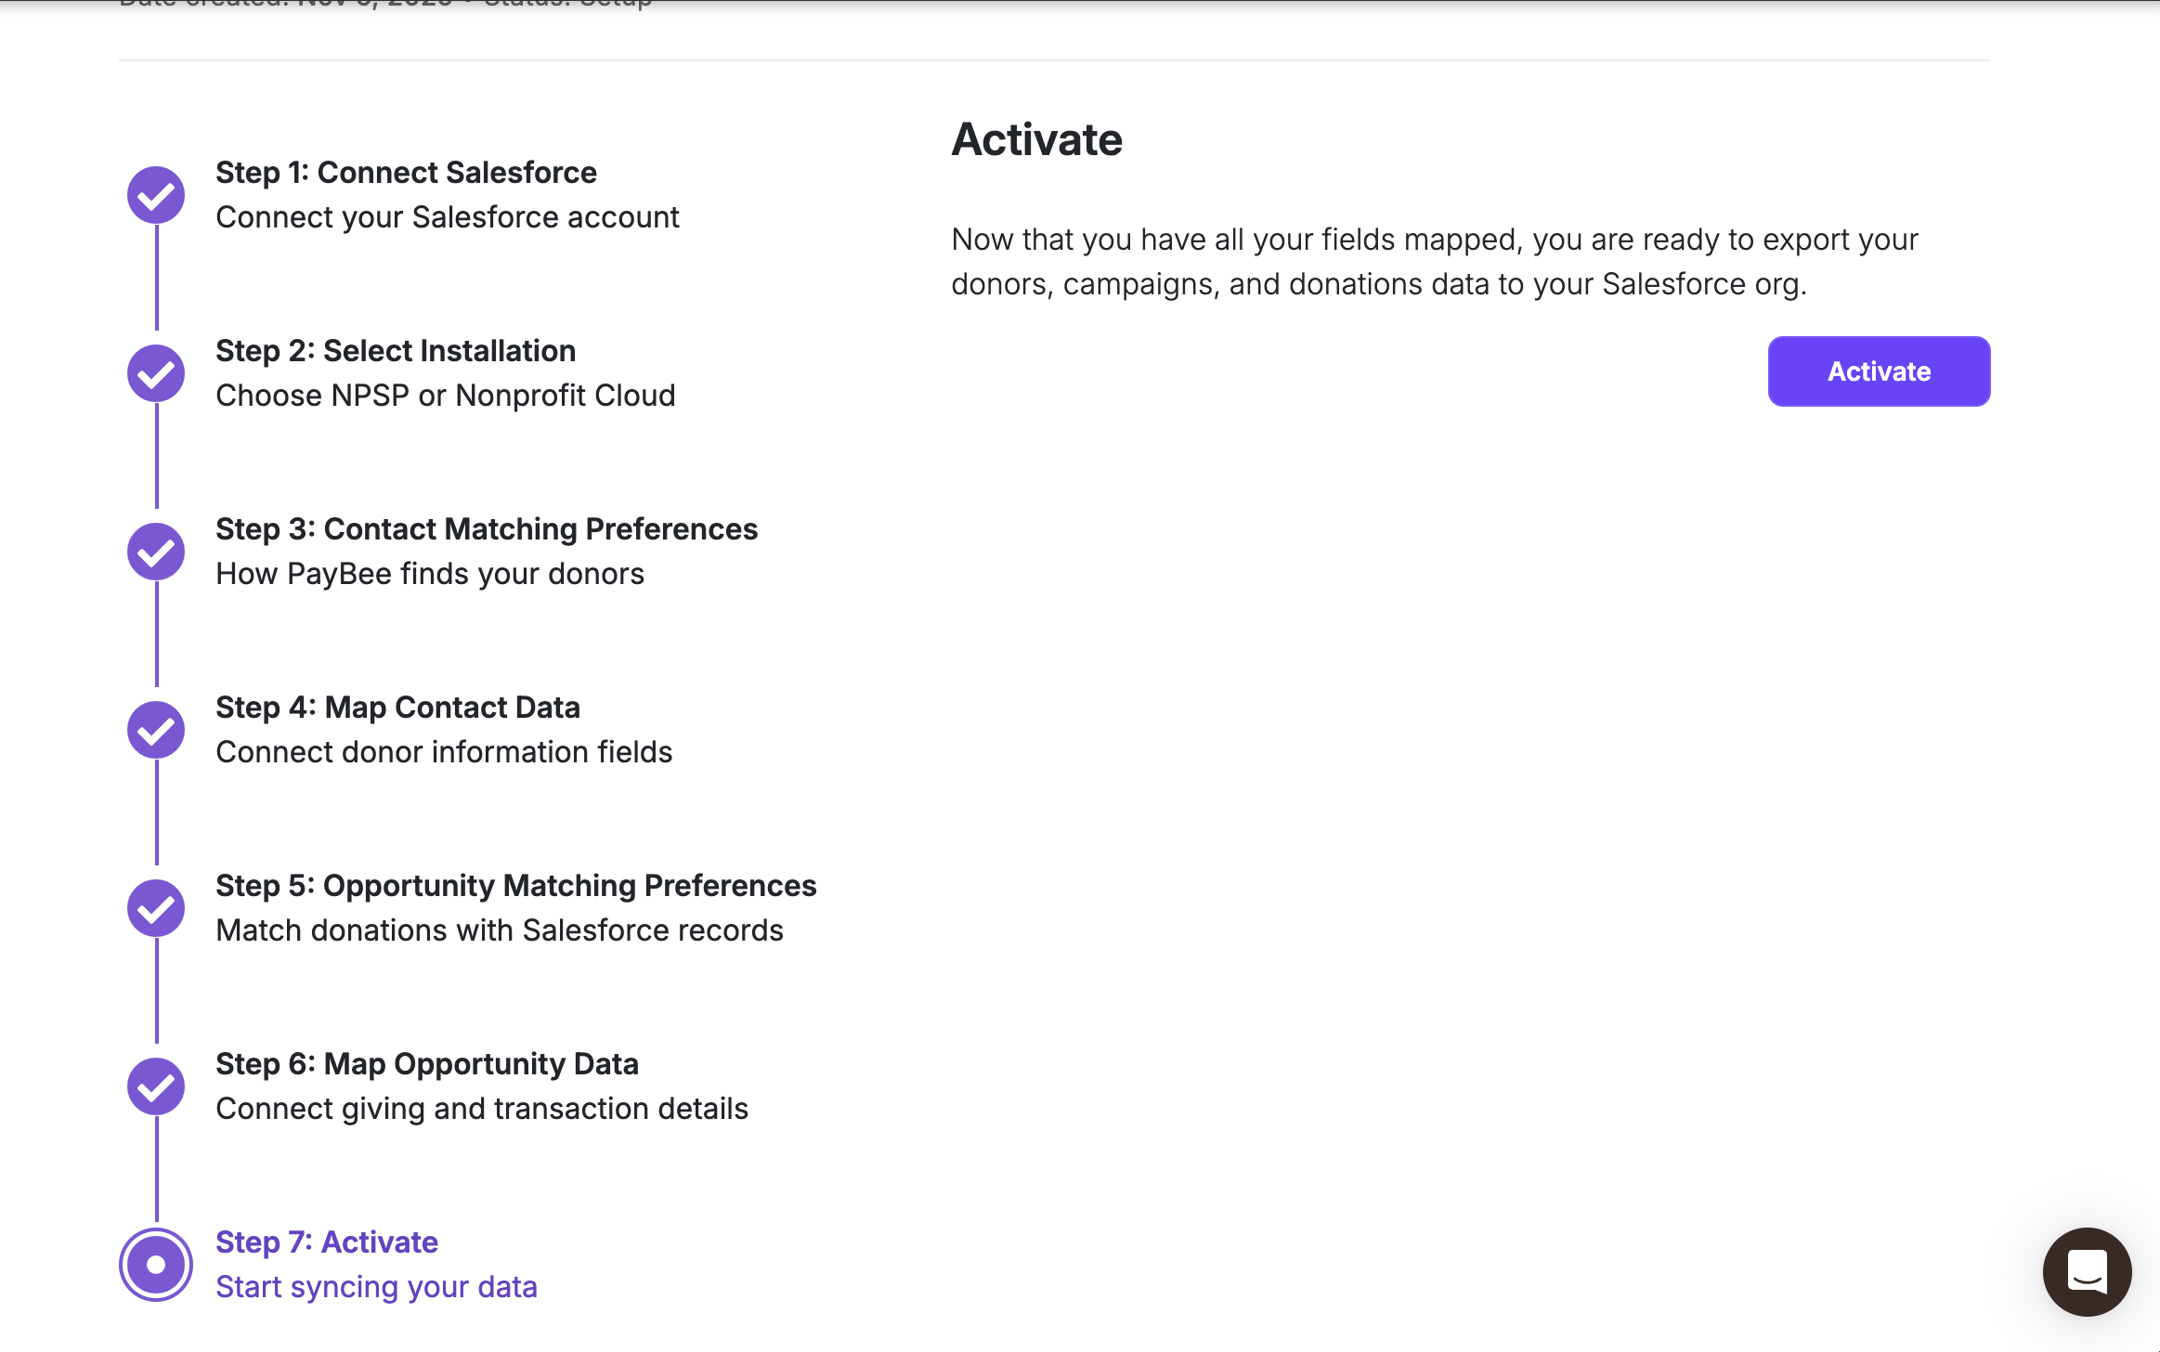Go to Step 1: Connect Salesforce
The image size is (2160, 1352).
(x=406, y=173)
